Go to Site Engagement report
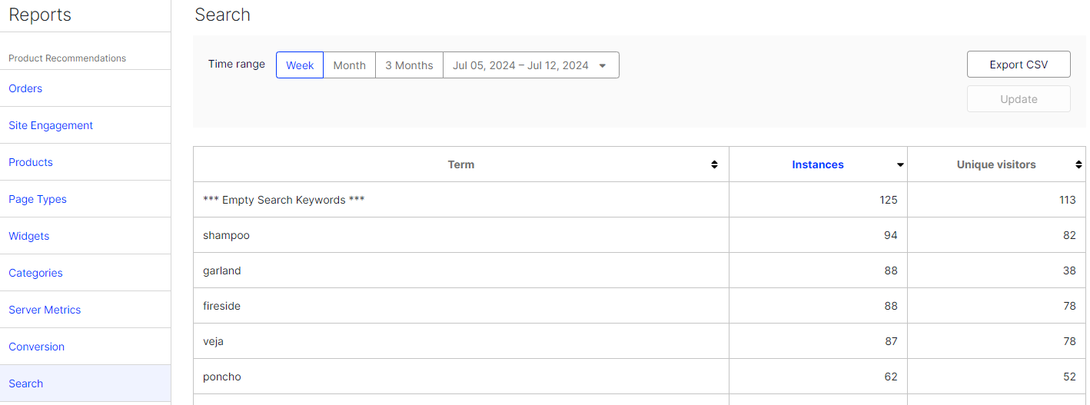Screen dimensions: 1090x405 (51, 125)
